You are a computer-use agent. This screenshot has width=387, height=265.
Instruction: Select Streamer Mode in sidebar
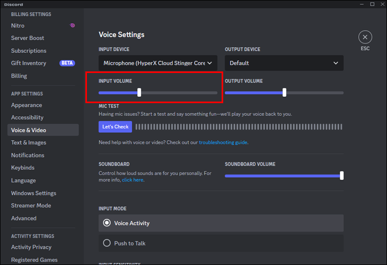pyautogui.click(x=31, y=205)
